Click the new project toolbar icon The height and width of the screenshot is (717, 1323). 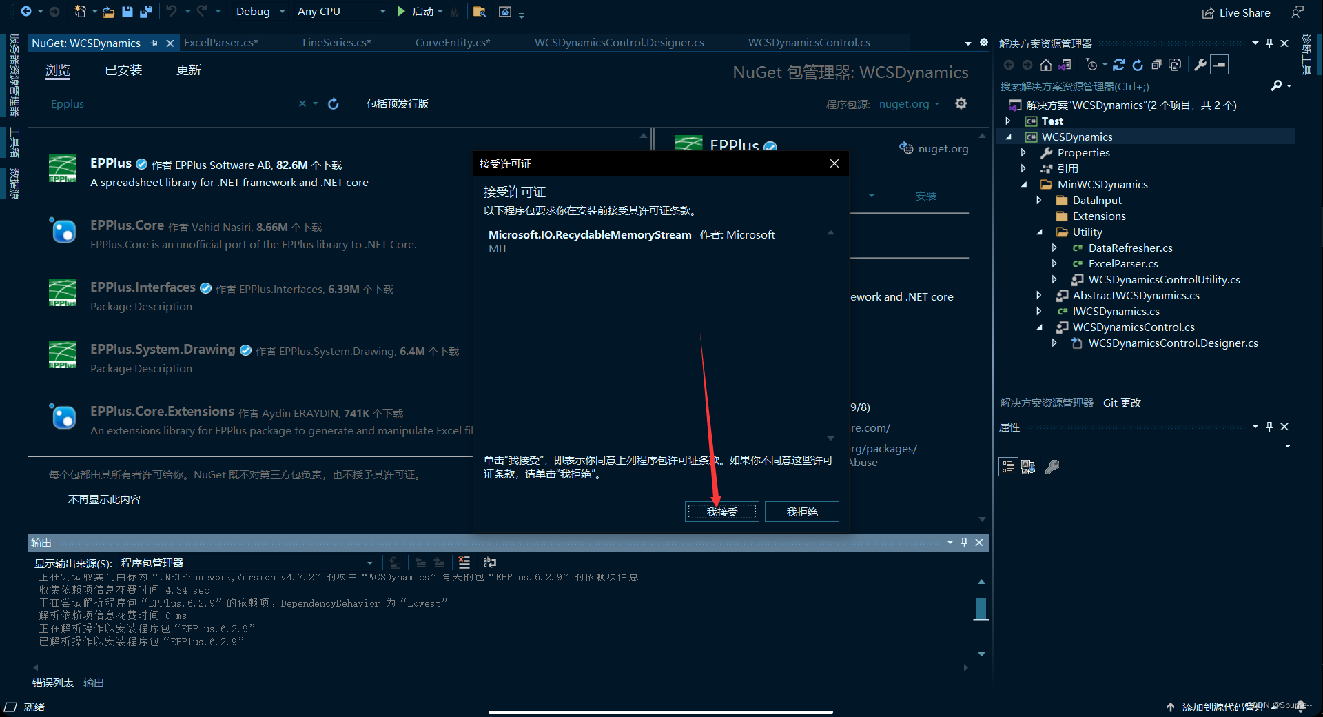coord(80,11)
